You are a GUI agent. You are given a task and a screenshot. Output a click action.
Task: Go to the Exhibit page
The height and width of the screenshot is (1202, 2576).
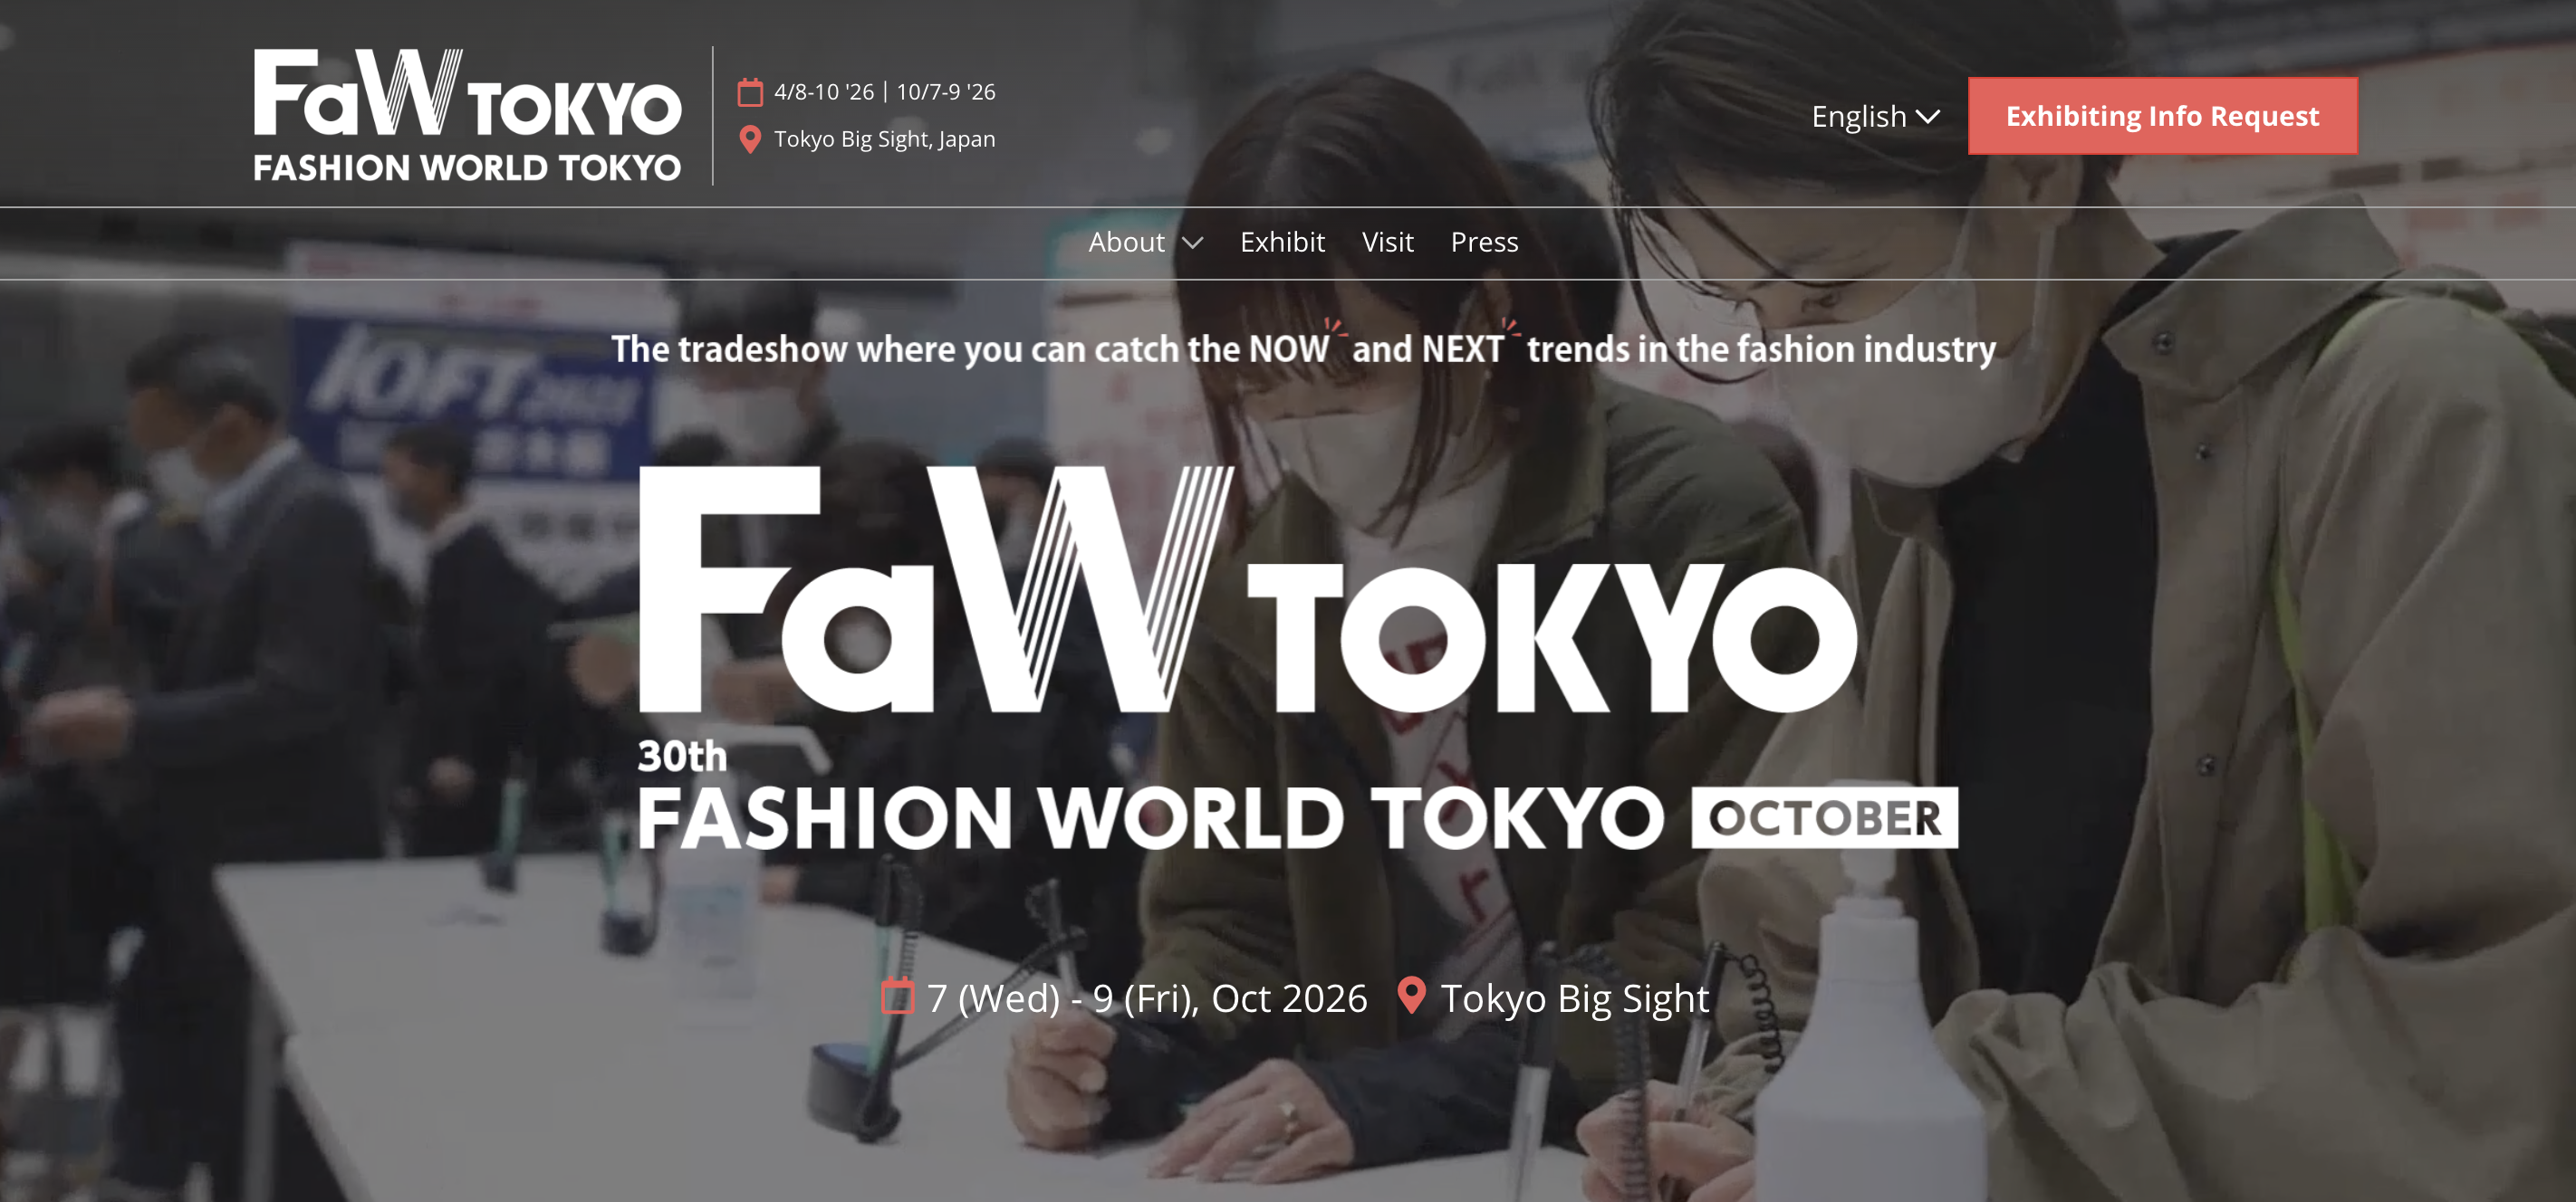click(x=1282, y=242)
